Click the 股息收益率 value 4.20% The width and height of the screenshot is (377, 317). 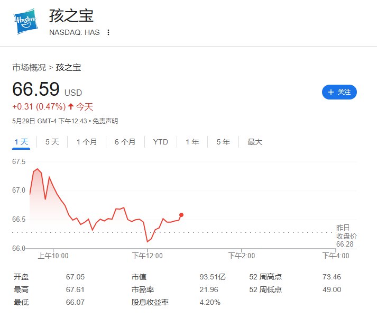point(210,302)
